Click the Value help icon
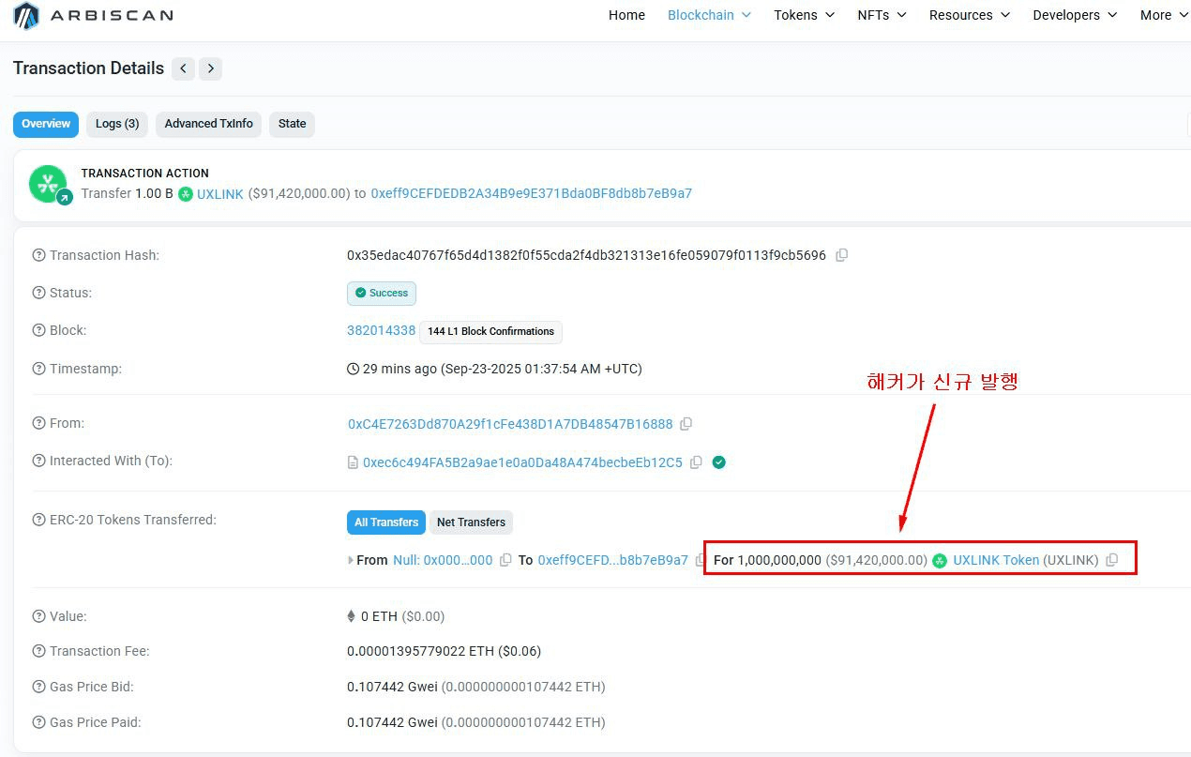 pos(38,616)
